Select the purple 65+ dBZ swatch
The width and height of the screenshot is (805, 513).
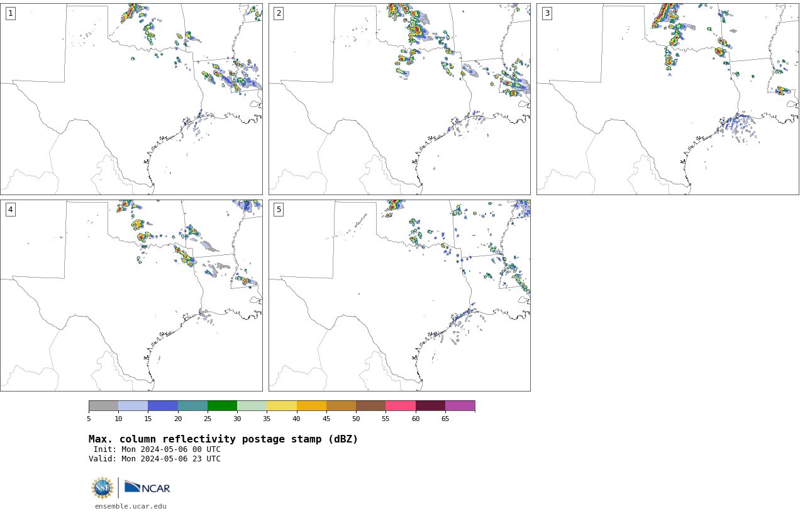coord(460,406)
